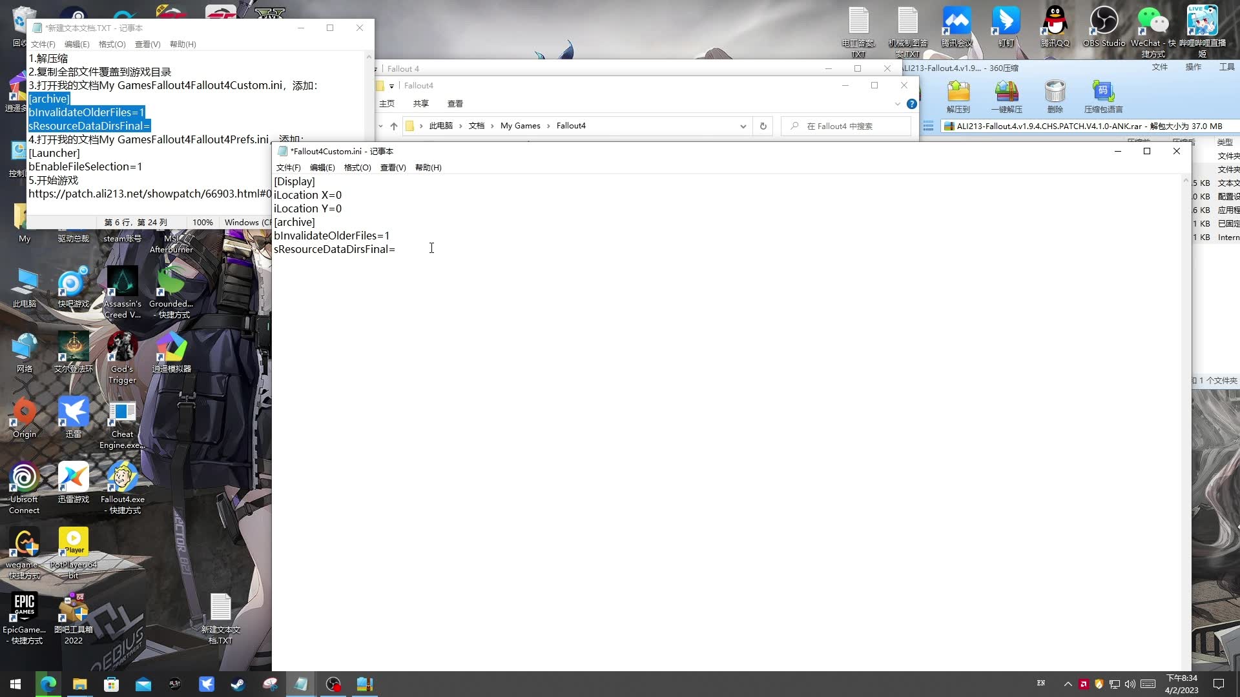This screenshot has height=697, width=1240.
Task: Open 文件(F) menu in Fallout4Custom.ini Notepad
Action: [x=288, y=167]
